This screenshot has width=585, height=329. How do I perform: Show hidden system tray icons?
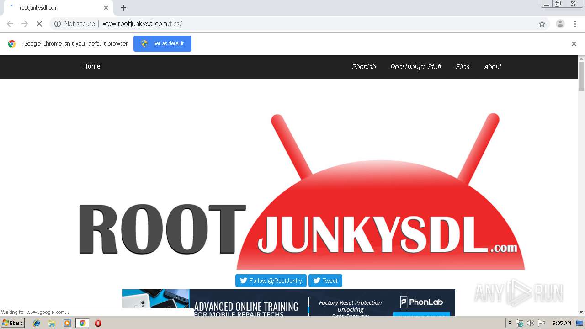pyautogui.click(x=510, y=323)
